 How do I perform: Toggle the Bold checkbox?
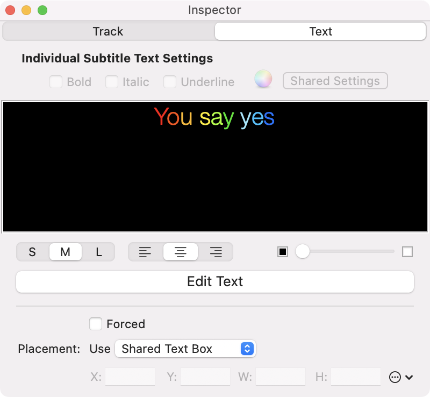pyautogui.click(x=56, y=82)
